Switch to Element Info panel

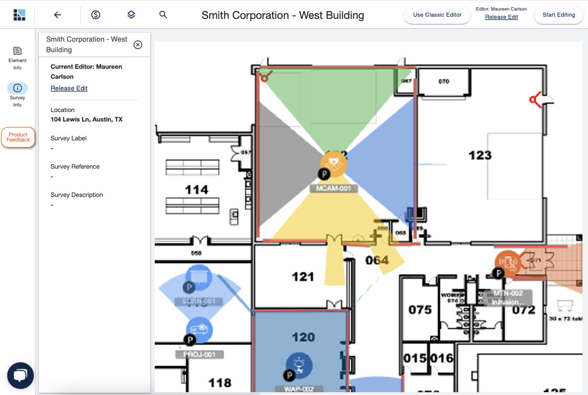pyautogui.click(x=18, y=58)
